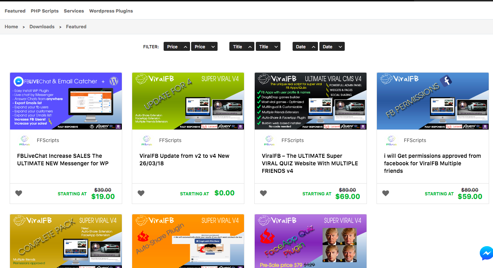
Task: Open the FB Permissions blue banner
Action: click(433, 101)
